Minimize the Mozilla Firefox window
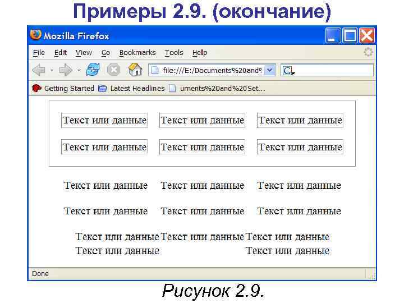 333,35
